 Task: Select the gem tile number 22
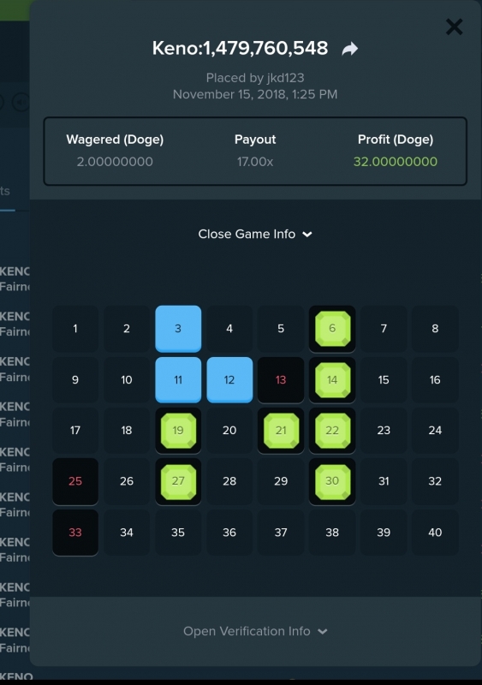tap(332, 431)
